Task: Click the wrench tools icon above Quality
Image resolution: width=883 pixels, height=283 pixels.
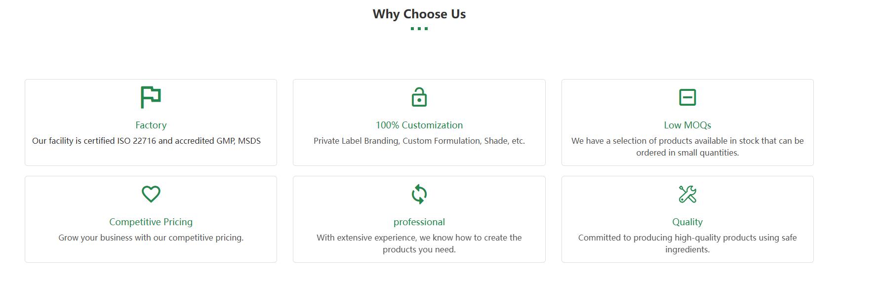Action: [x=687, y=194]
